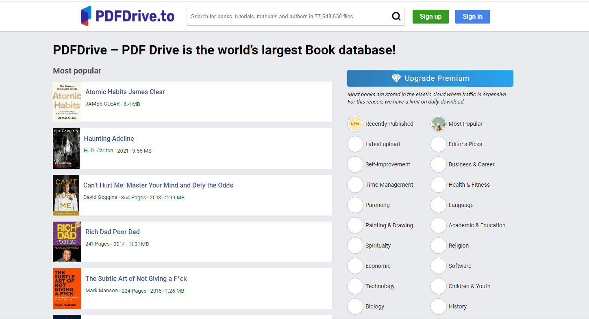Viewport: 589px width, 319px height.
Task: Open the Haunting Adeline book page
Action: tap(109, 138)
